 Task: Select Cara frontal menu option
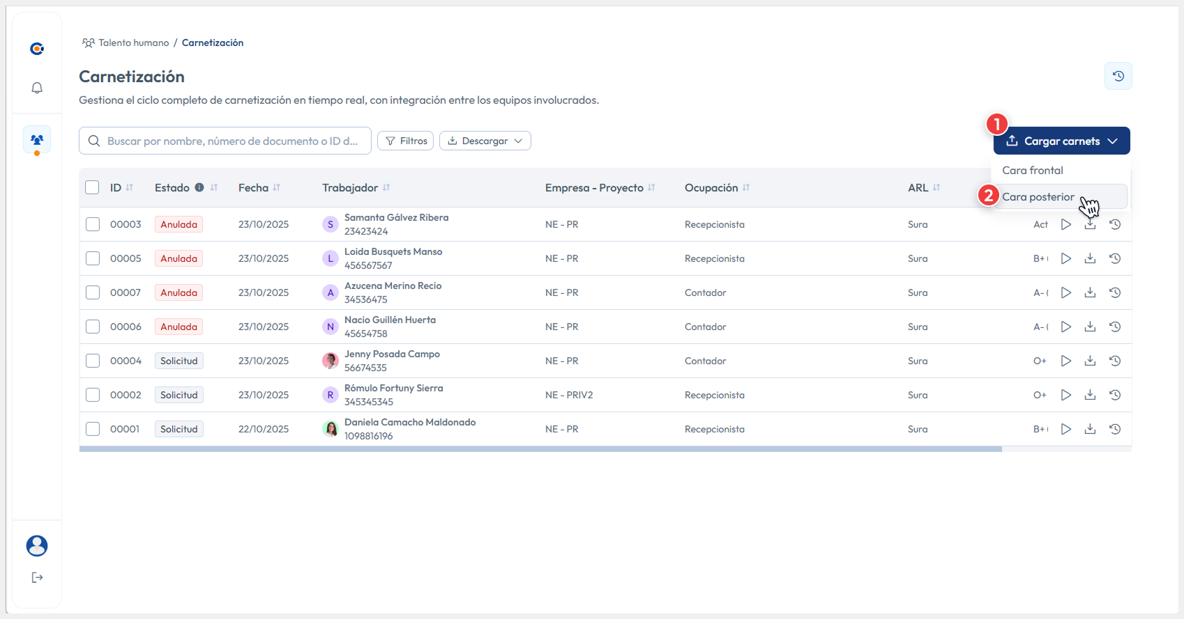[x=1033, y=171]
